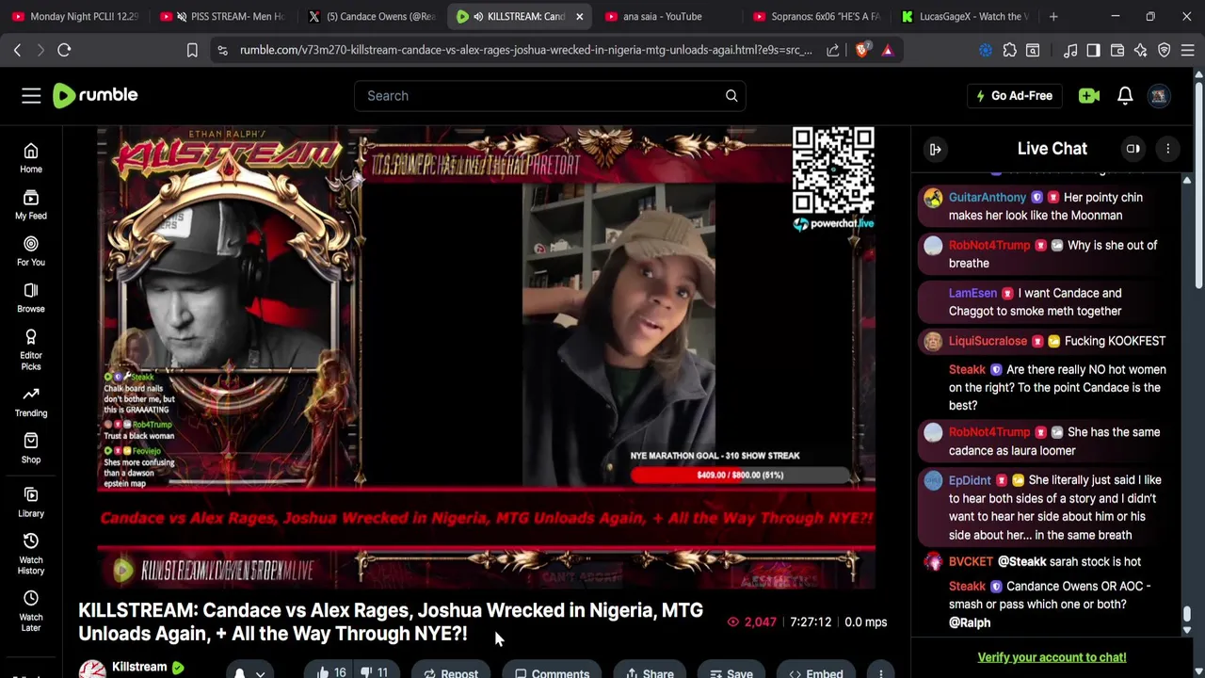This screenshot has height=678, width=1205.
Task: Open Watch History in the sidebar
Action: click(31, 554)
